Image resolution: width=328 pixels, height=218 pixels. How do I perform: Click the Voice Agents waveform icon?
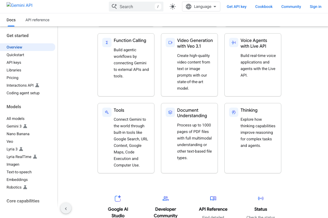[x=234, y=43]
